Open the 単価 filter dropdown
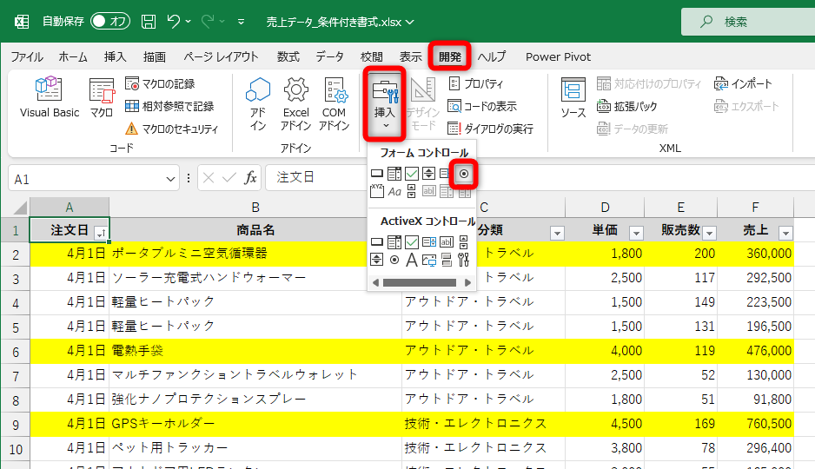Viewport: 815px width, 469px height. 636,234
